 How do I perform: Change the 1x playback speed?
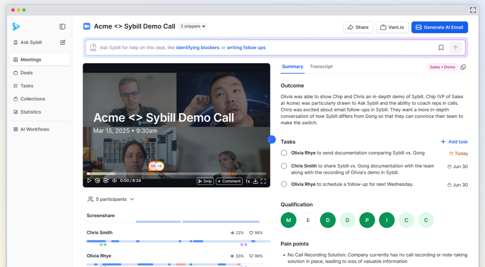point(248,181)
